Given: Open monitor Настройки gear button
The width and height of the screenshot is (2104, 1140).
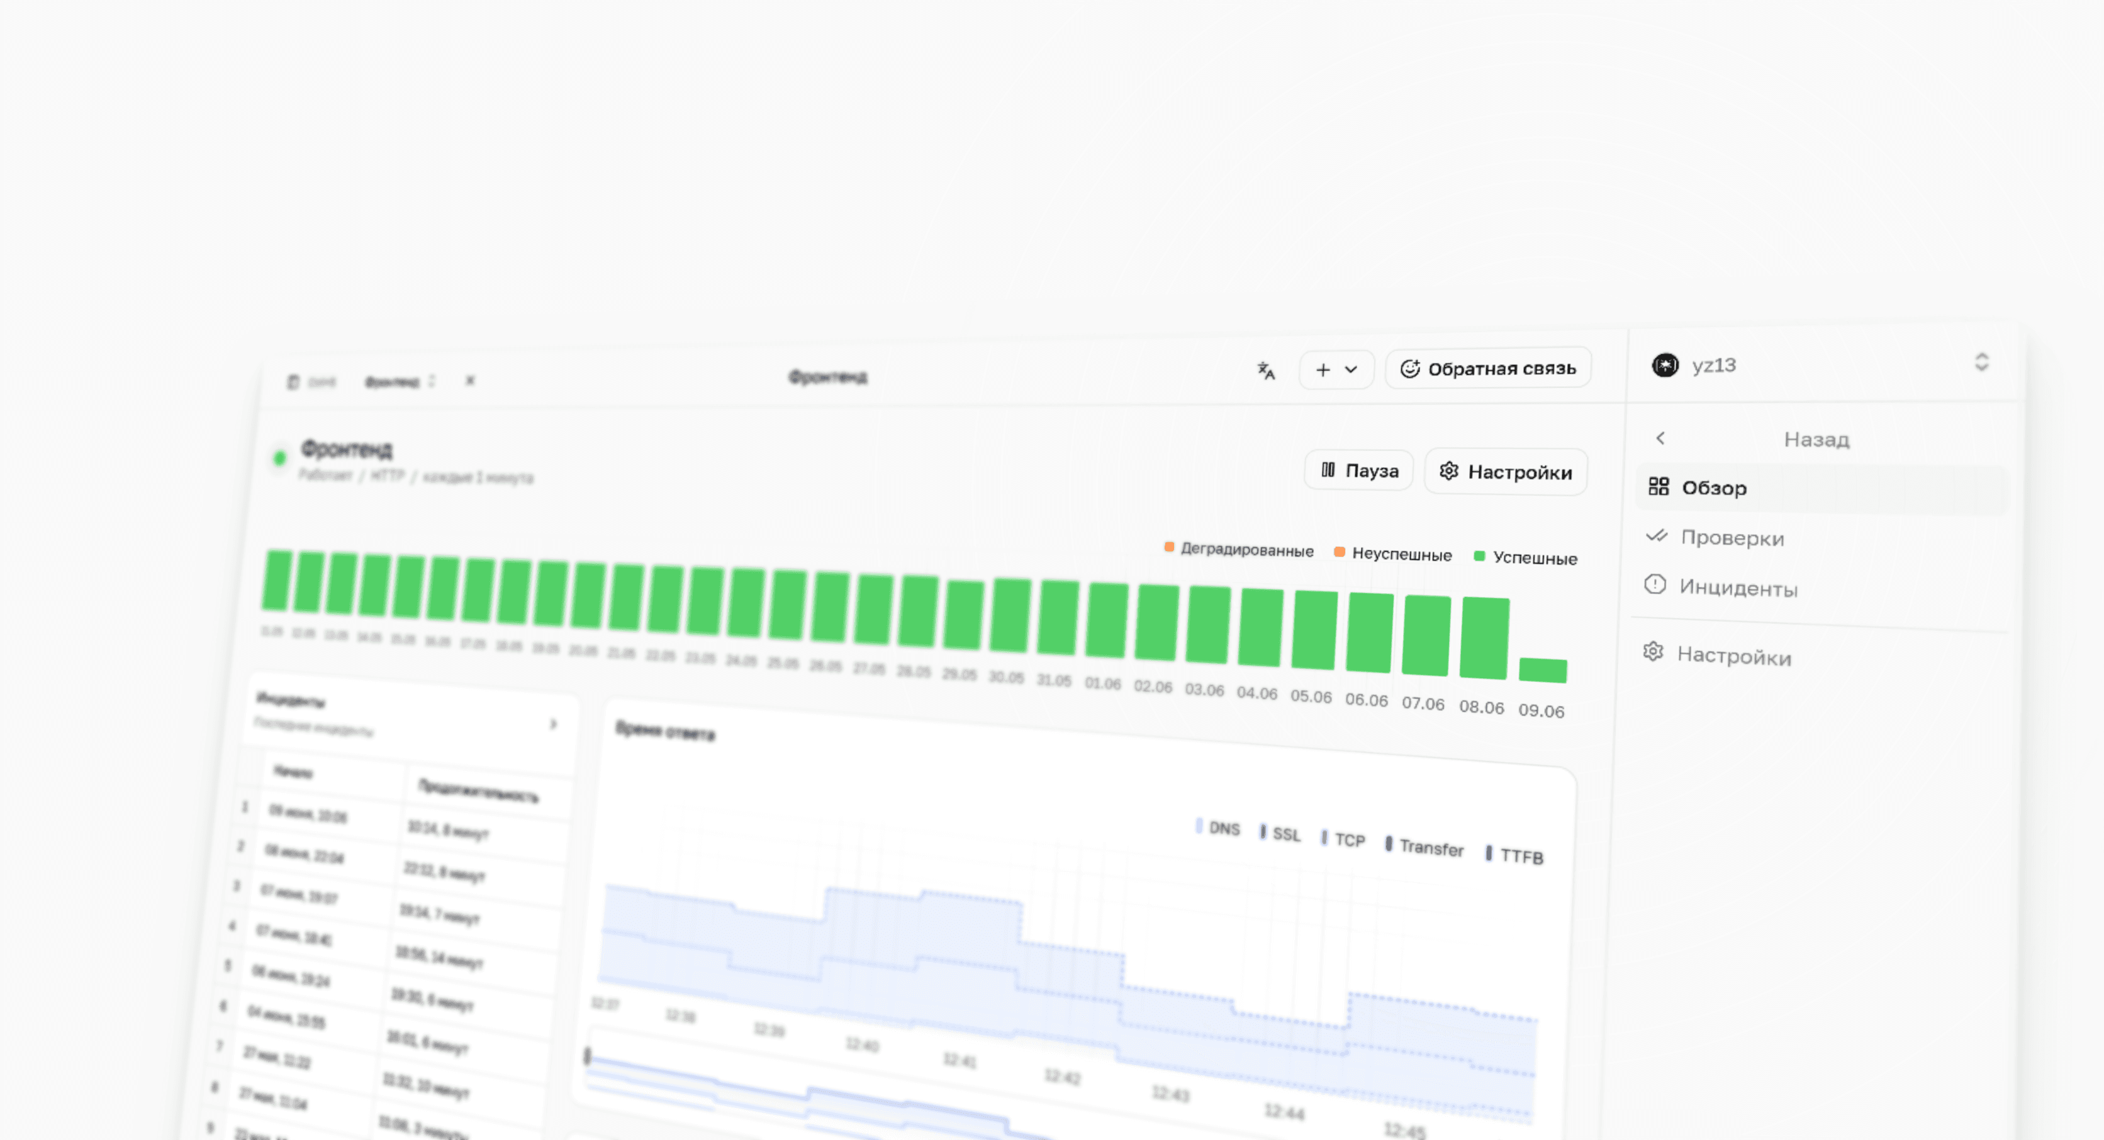Looking at the screenshot, I should (x=1505, y=472).
